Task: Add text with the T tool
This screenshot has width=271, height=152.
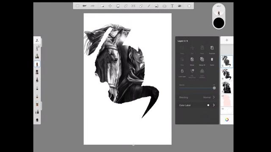Action: point(172,6)
